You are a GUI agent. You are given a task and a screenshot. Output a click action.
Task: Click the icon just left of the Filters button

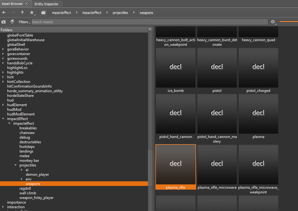pyautogui.click(x=12, y=22)
